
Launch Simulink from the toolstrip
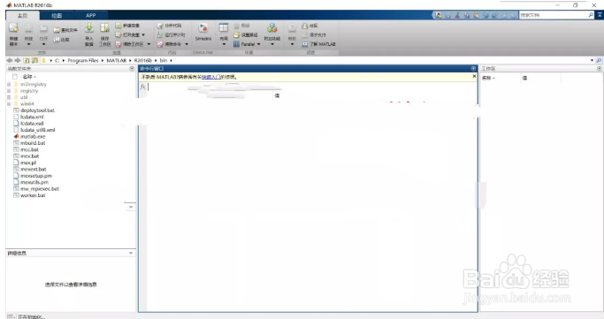click(203, 32)
